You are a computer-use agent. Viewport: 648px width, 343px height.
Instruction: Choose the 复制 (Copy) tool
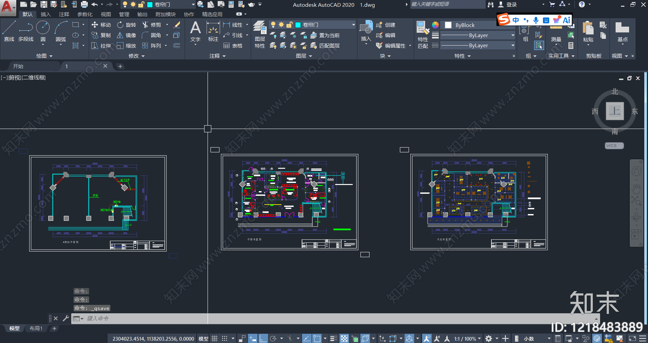coord(101,35)
